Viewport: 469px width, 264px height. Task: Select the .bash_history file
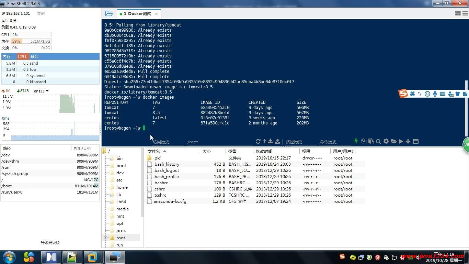click(255, 164)
